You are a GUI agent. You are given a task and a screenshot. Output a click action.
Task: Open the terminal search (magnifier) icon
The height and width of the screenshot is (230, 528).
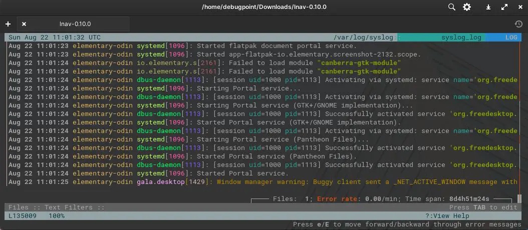452,7
